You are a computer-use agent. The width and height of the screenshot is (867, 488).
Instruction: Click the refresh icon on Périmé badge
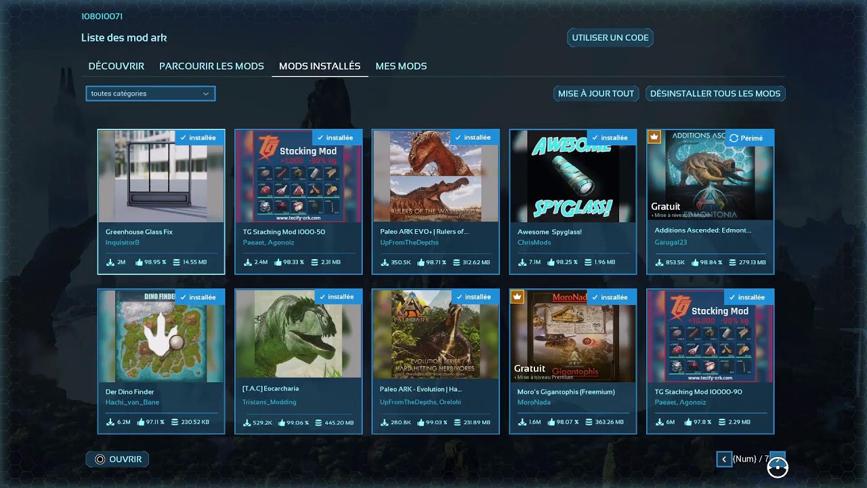click(x=734, y=138)
